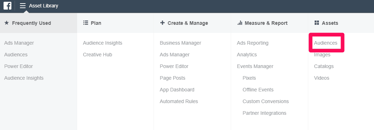Open Videos in the Assets column
Viewport: 374px width, 130px height.
[321, 78]
